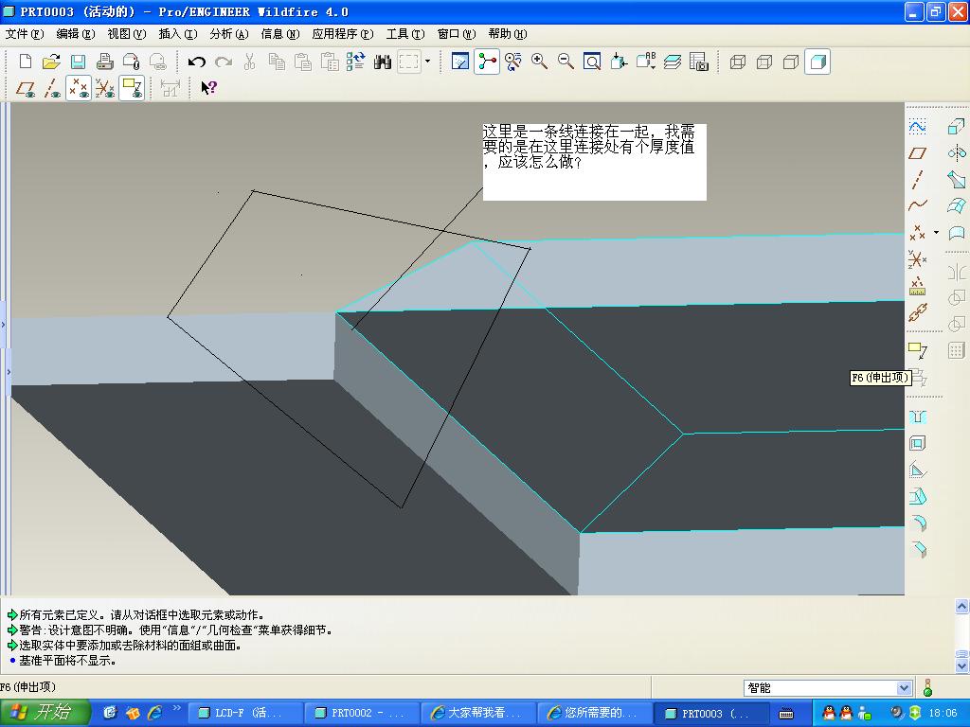Switch to 大家帮我看 browser taskbar button

(478, 713)
